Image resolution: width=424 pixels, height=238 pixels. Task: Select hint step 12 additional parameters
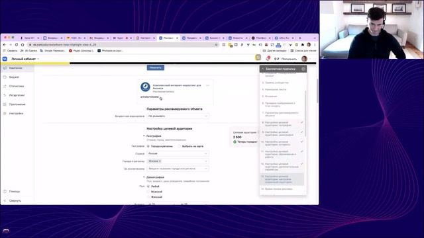coord(282,167)
